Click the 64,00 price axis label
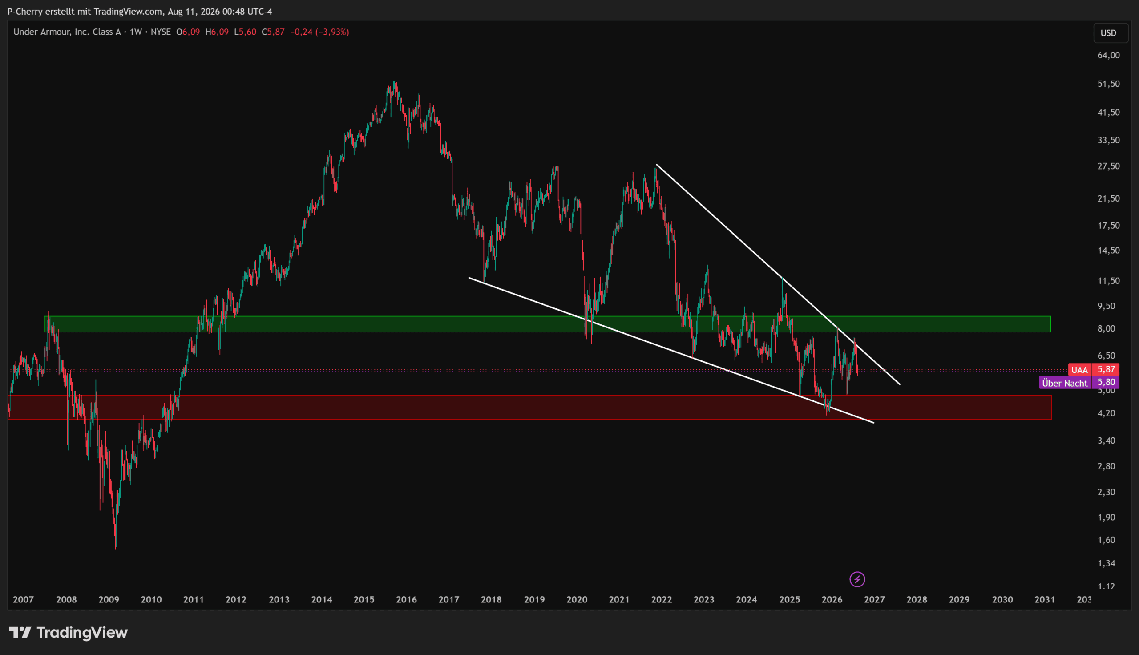This screenshot has width=1139, height=655. (x=1108, y=55)
